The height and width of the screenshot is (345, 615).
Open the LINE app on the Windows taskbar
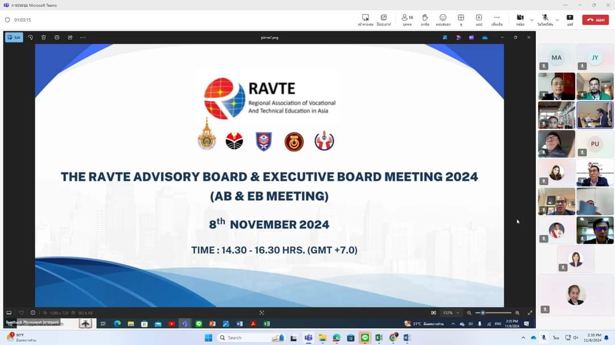[365, 338]
